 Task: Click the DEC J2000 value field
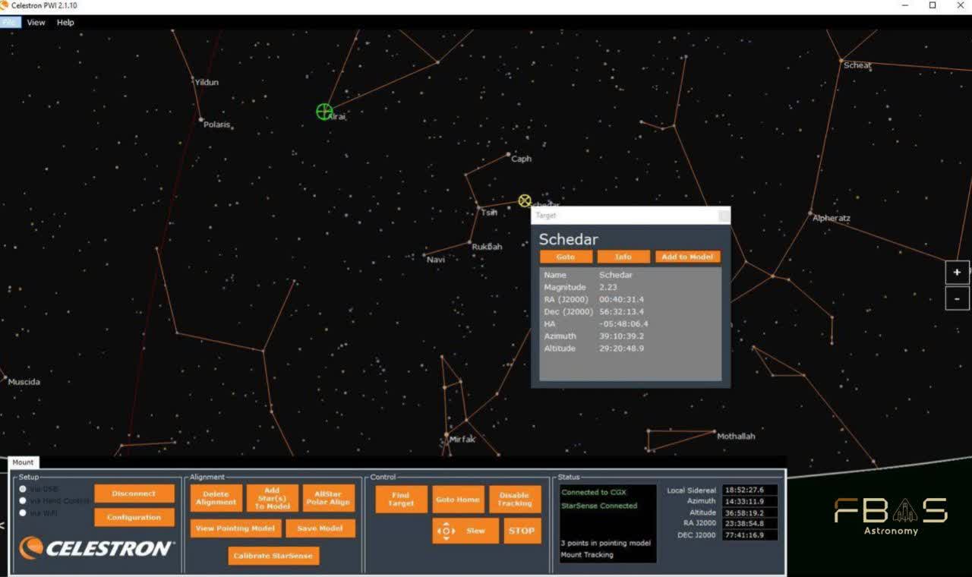click(750, 535)
